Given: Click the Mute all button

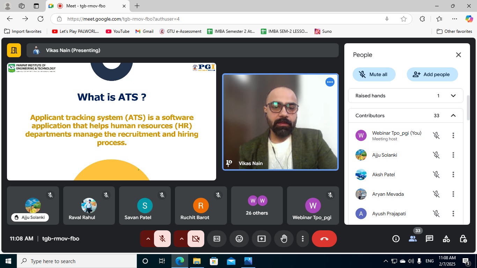Looking at the screenshot, I should 374,74.
